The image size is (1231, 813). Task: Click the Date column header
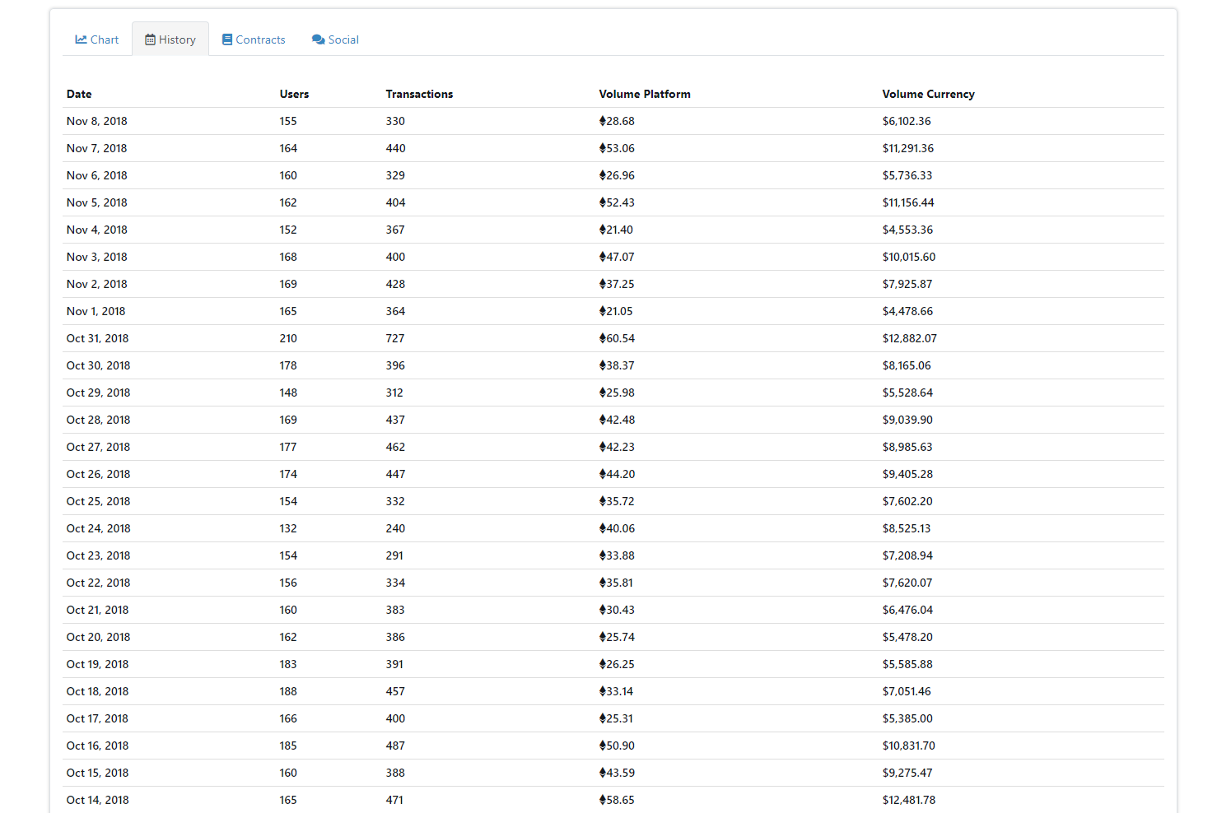79,94
